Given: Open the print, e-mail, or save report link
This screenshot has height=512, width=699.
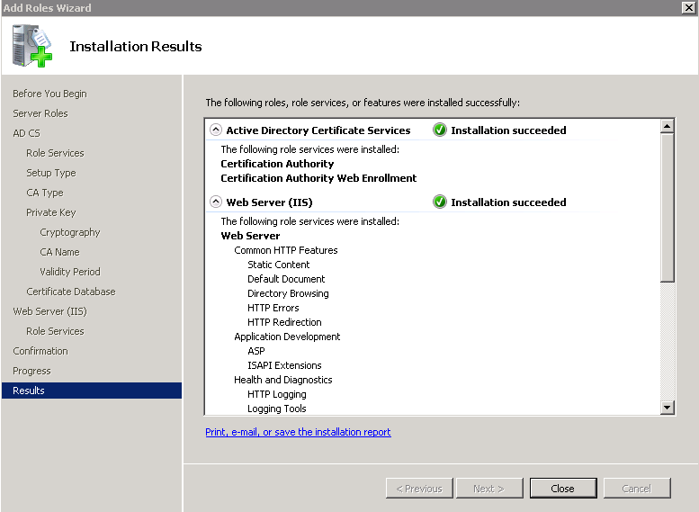Looking at the screenshot, I should tap(298, 432).
